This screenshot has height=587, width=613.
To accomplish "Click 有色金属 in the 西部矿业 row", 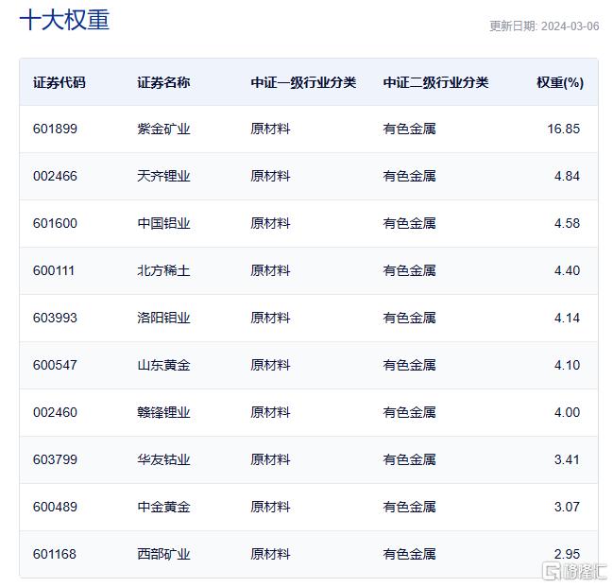I will pyautogui.click(x=409, y=554).
